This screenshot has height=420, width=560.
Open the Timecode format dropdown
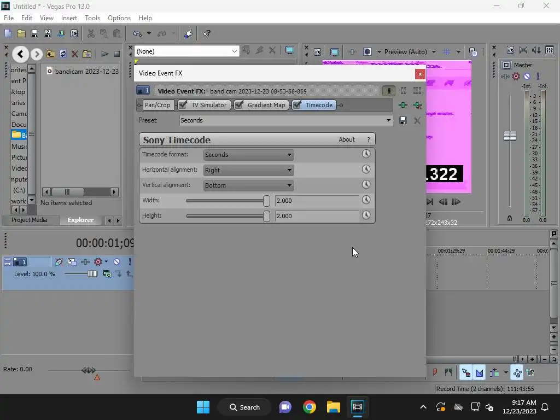[249, 155]
